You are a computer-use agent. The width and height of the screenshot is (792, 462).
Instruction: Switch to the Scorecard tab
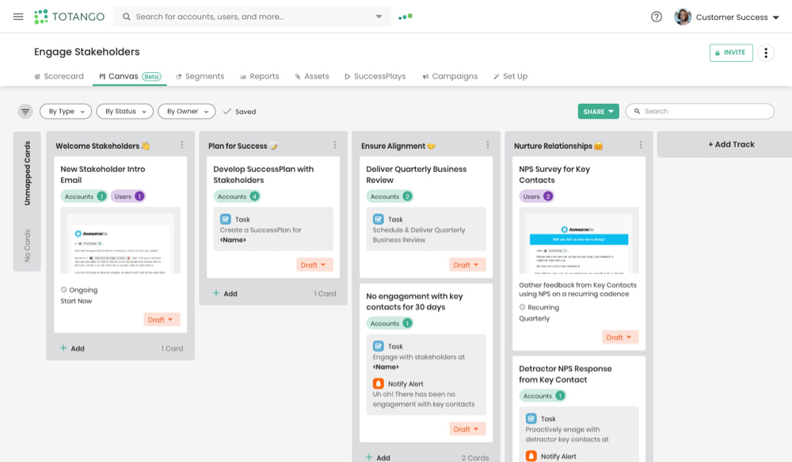[x=59, y=76]
